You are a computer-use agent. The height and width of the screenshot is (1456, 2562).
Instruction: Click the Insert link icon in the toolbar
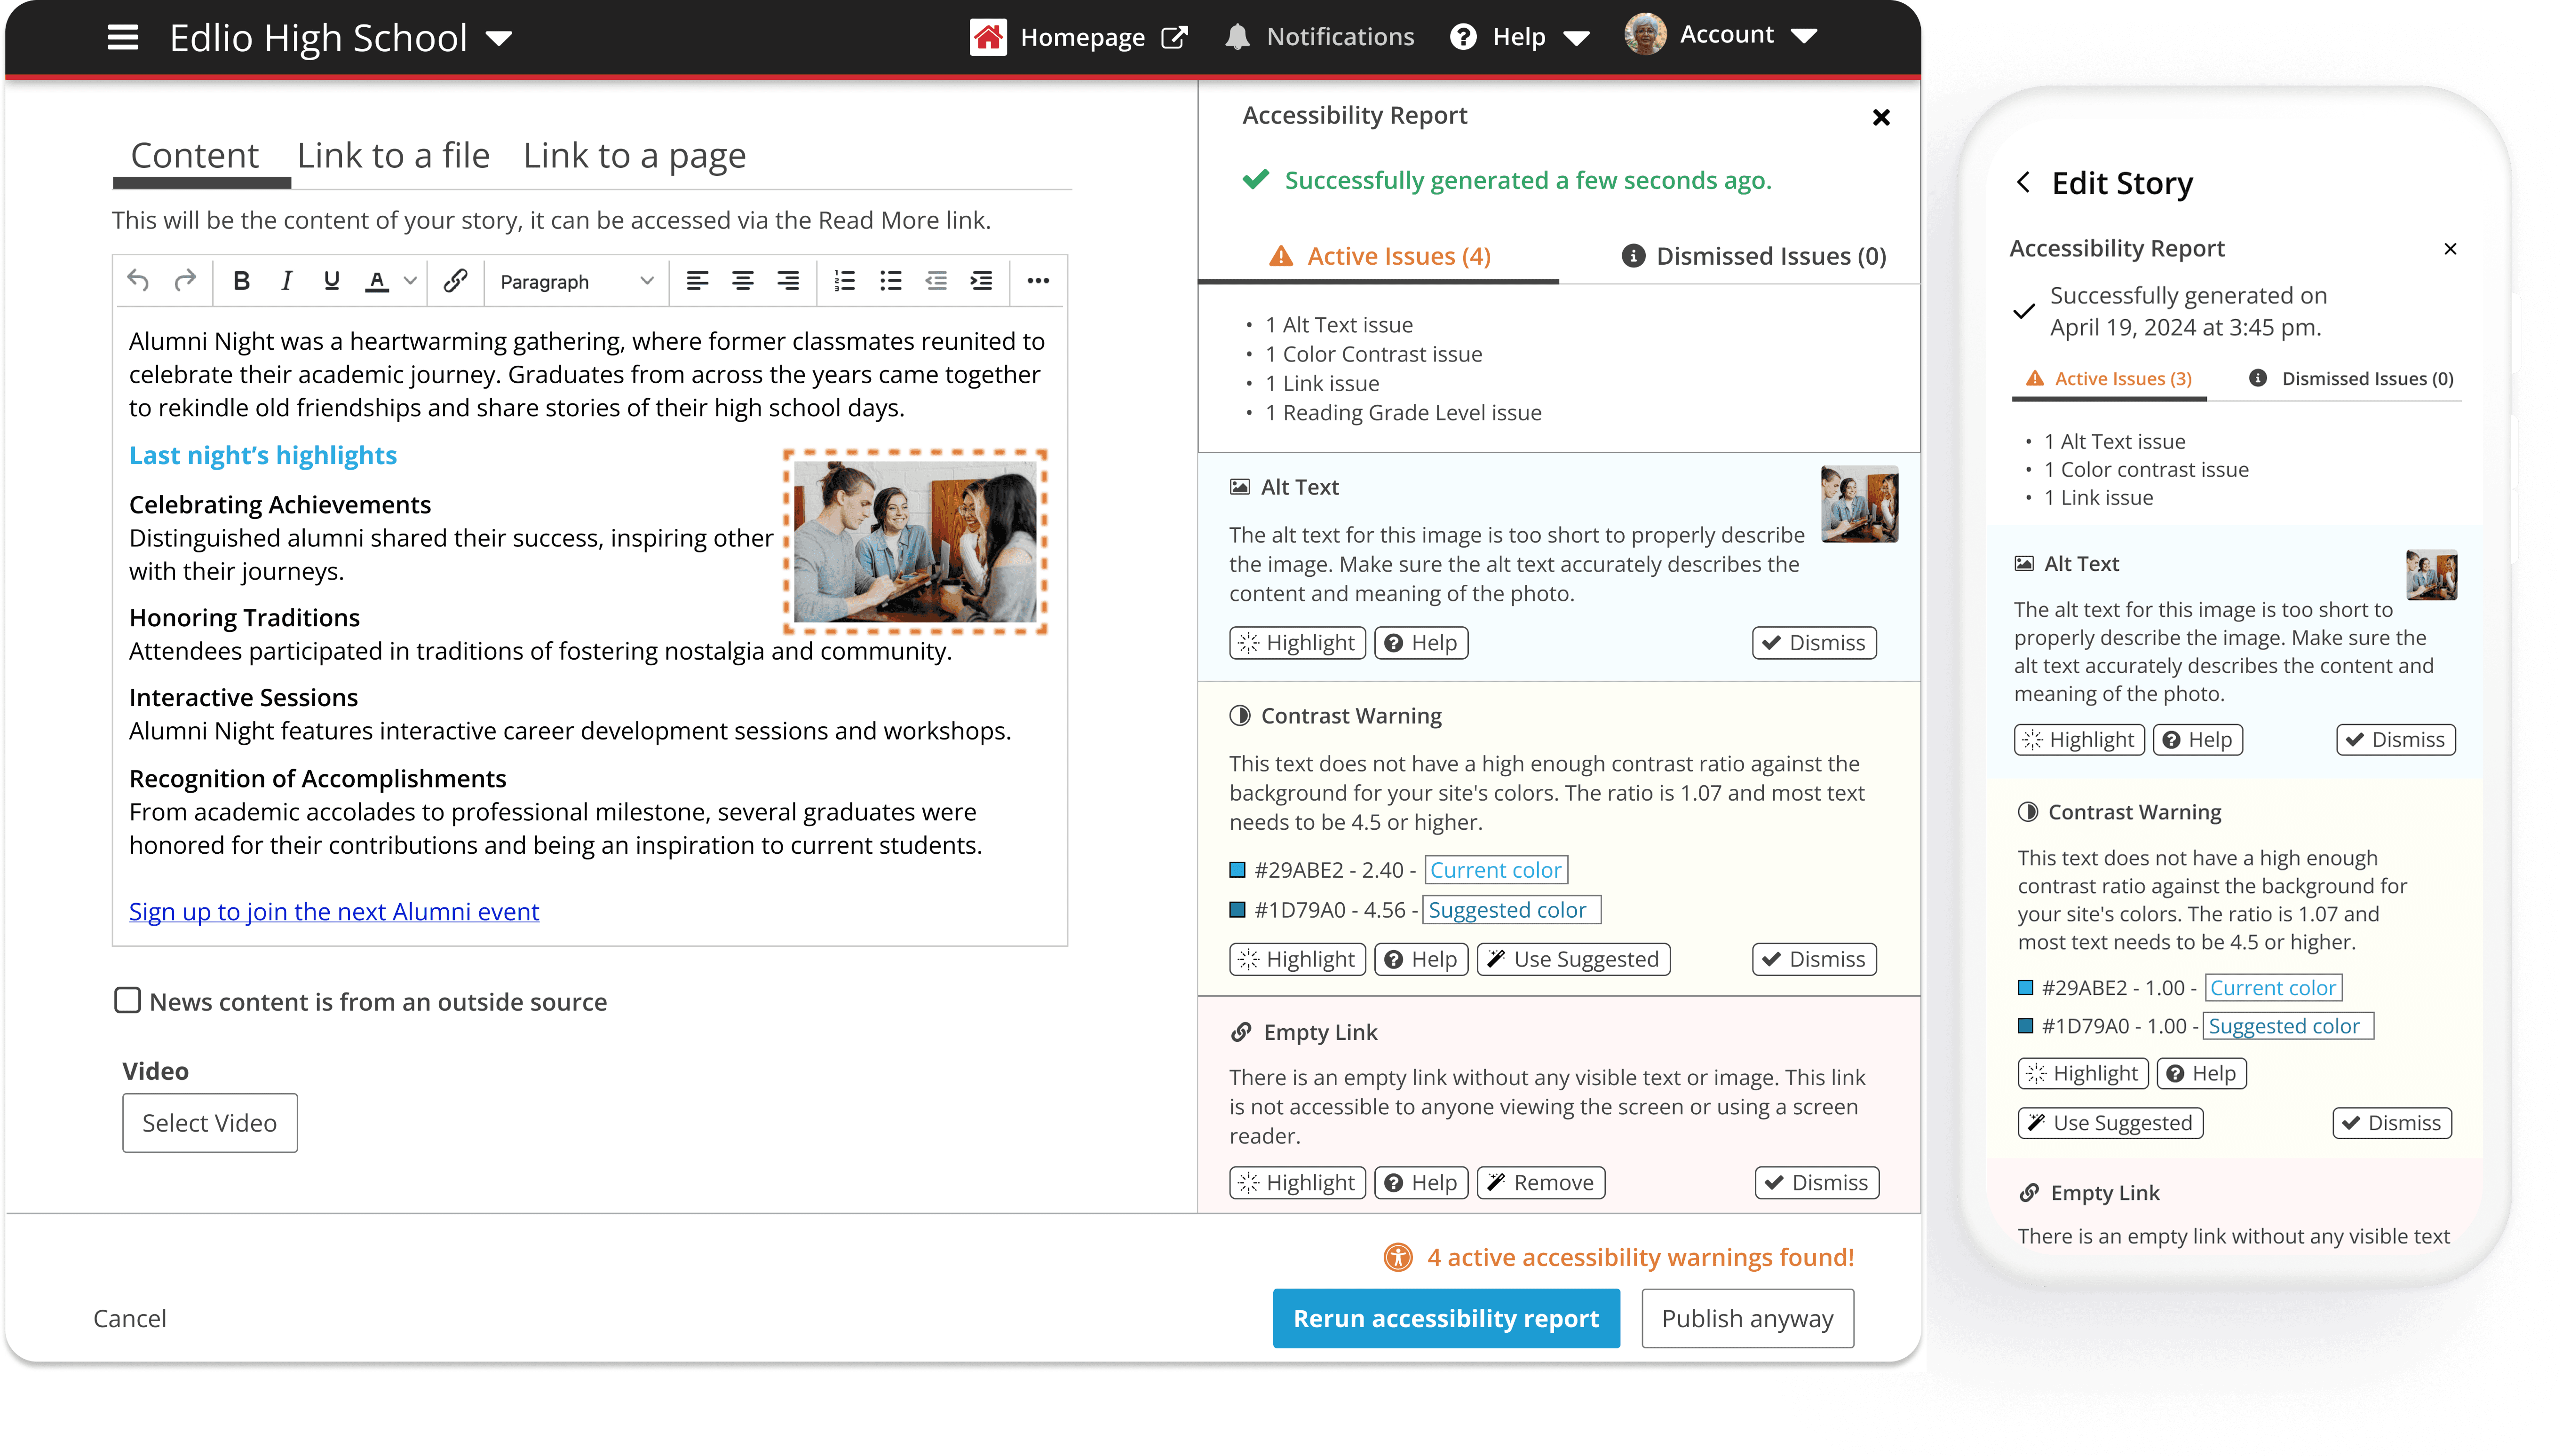pos(455,281)
